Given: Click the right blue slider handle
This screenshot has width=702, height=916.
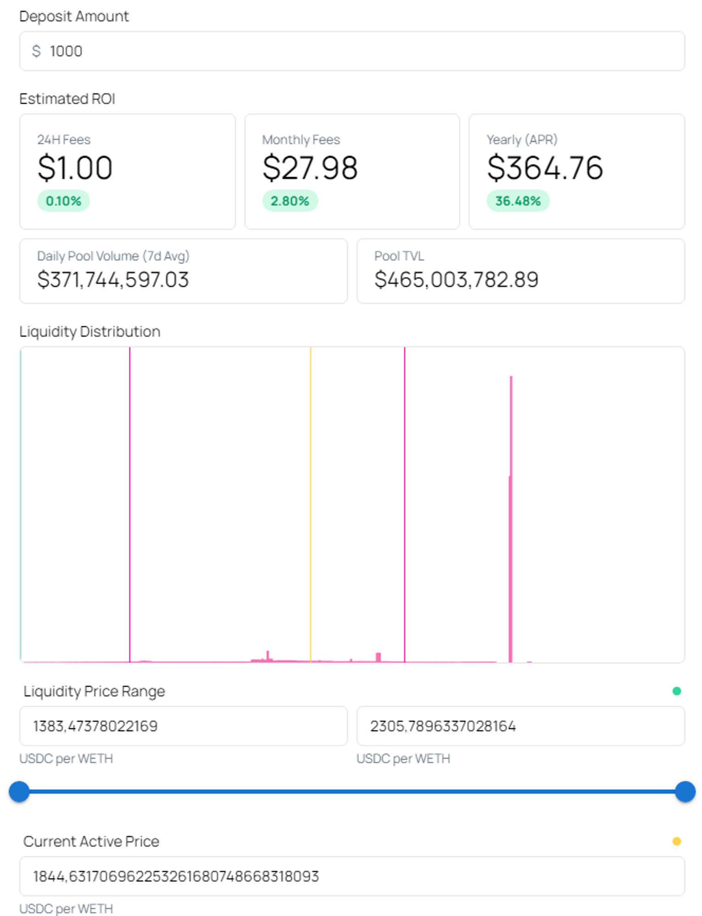Looking at the screenshot, I should (x=685, y=792).
